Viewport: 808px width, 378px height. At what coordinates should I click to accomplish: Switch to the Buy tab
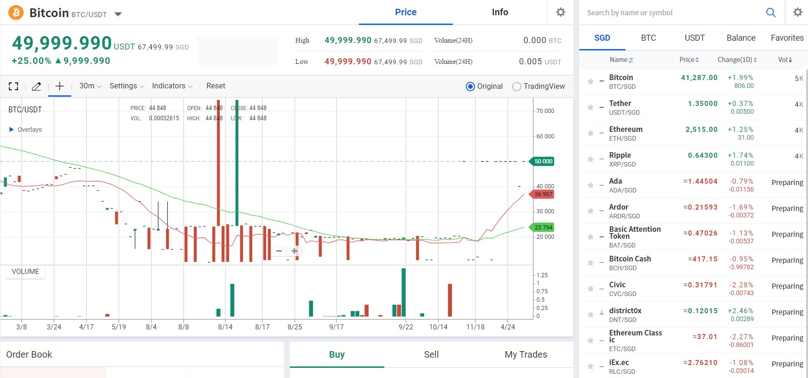[x=337, y=354]
